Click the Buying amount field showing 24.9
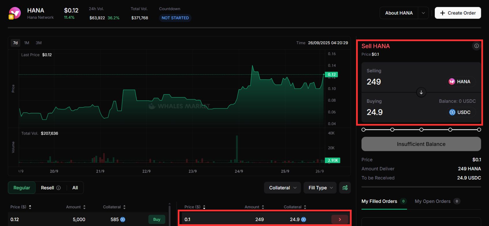 374,112
